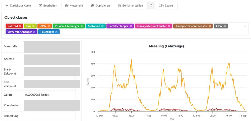The width and height of the screenshot is (251, 121).
Task: Click device value AG0000068 (argos)
Action: click(37, 95)
